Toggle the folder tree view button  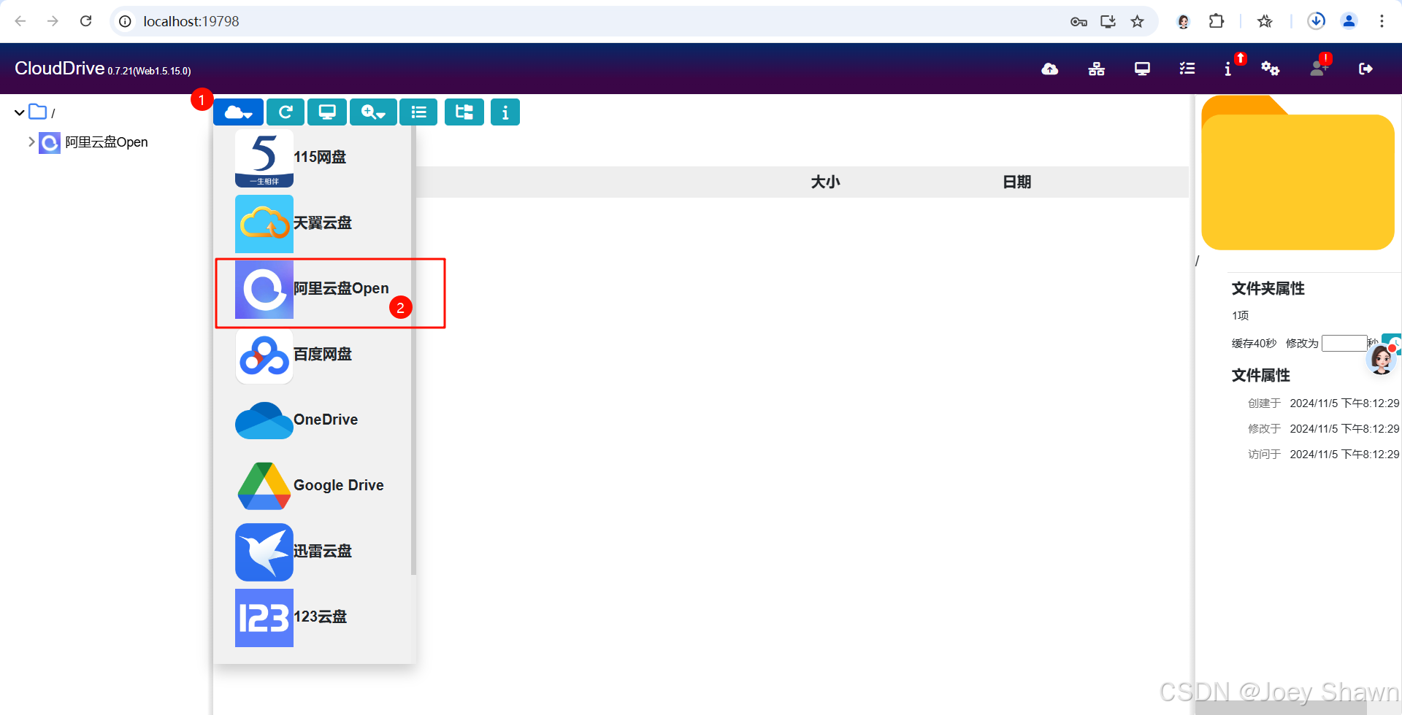point(464,112)
